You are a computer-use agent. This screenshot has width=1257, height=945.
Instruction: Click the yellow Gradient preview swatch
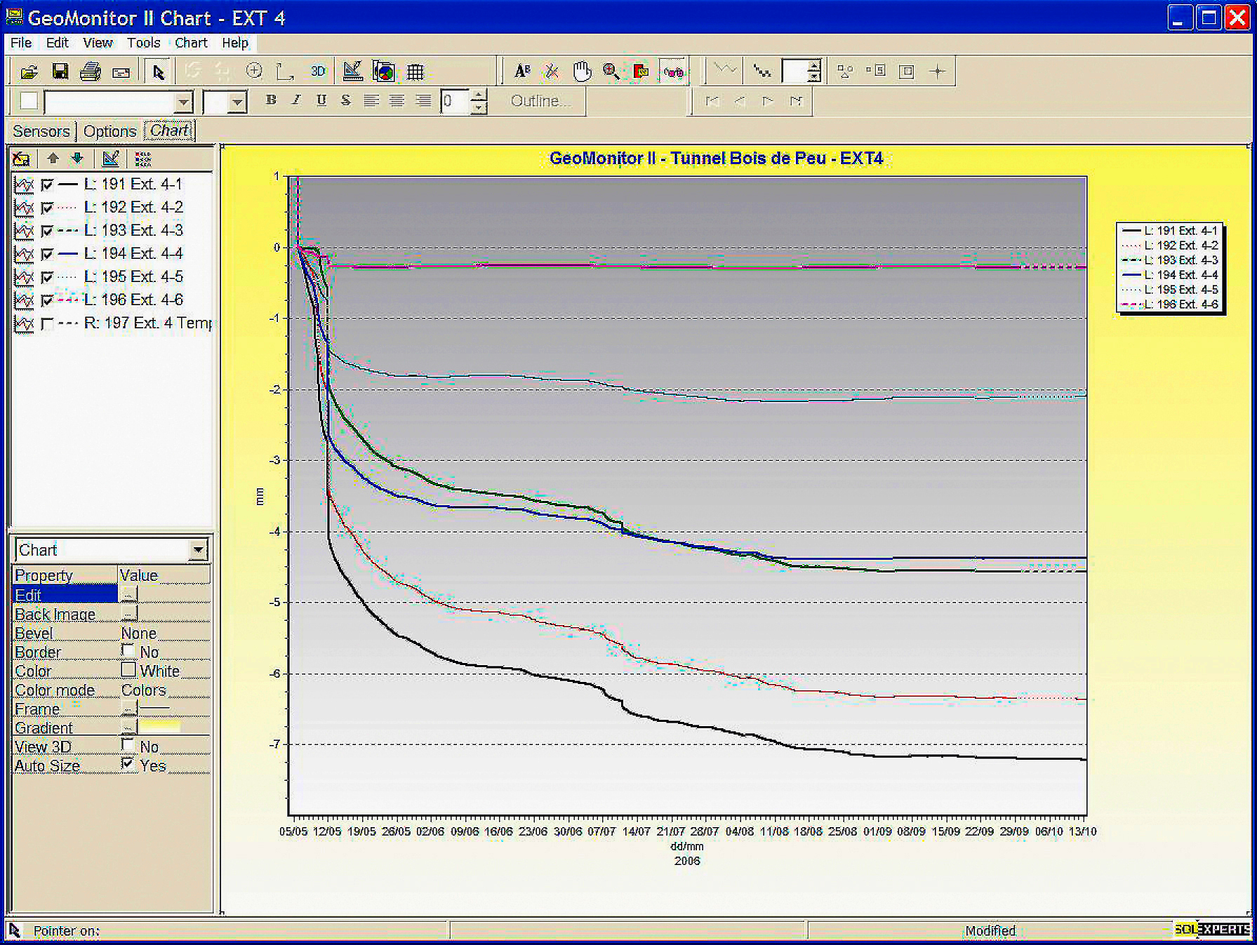coord(159,727)
